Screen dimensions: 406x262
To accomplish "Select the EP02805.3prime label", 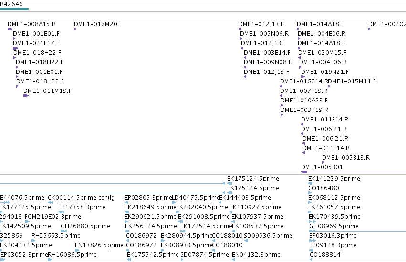I will [x=148, y=198].
